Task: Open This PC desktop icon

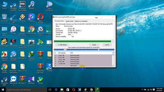Action: pyautogui.click(x=4, y=5)
